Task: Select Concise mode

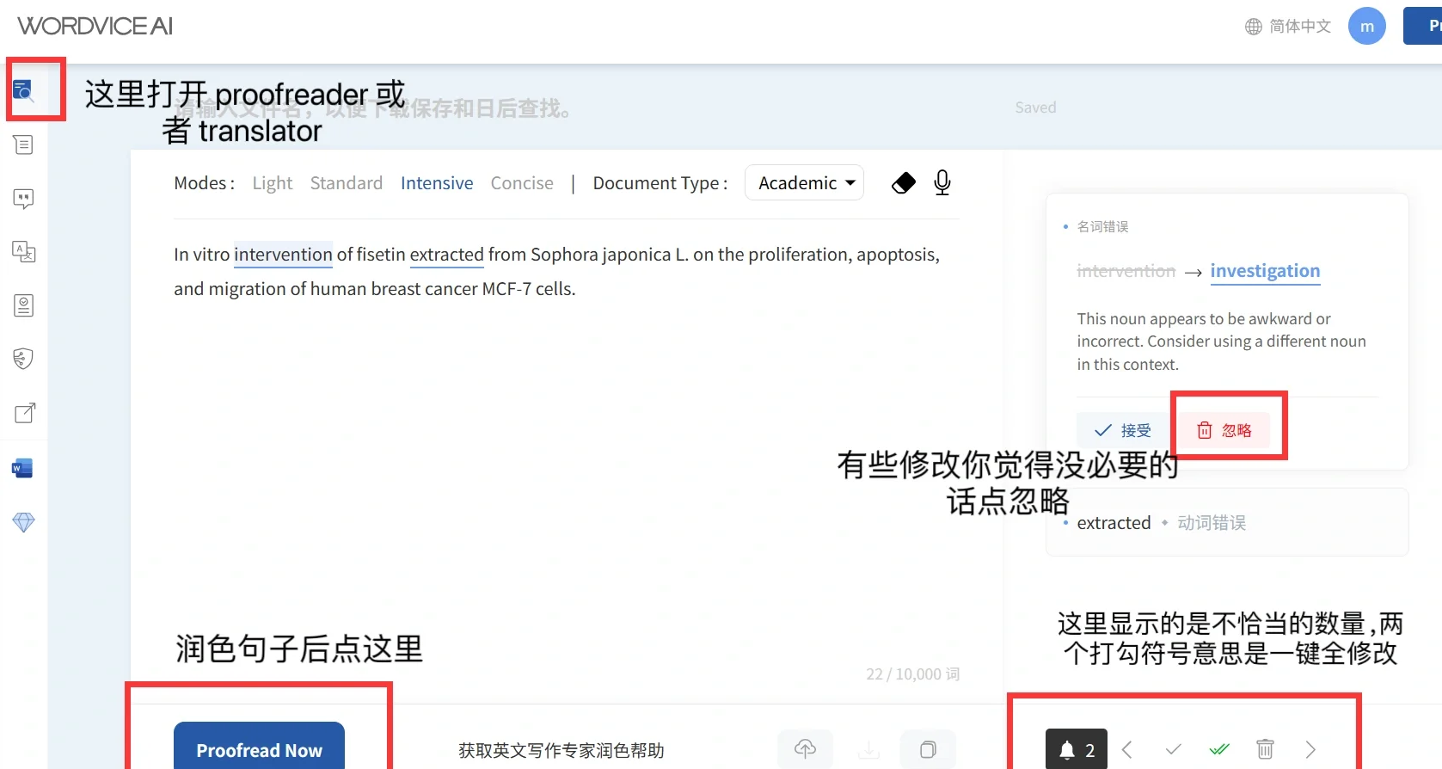Action: point(522,183)
